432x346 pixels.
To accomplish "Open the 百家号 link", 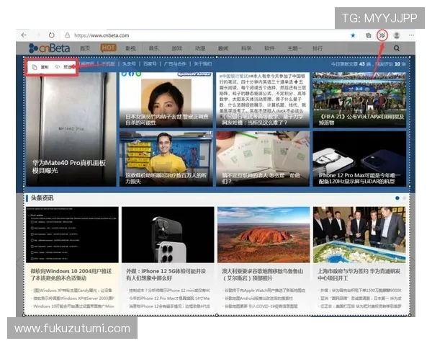I will coord(150,64).
